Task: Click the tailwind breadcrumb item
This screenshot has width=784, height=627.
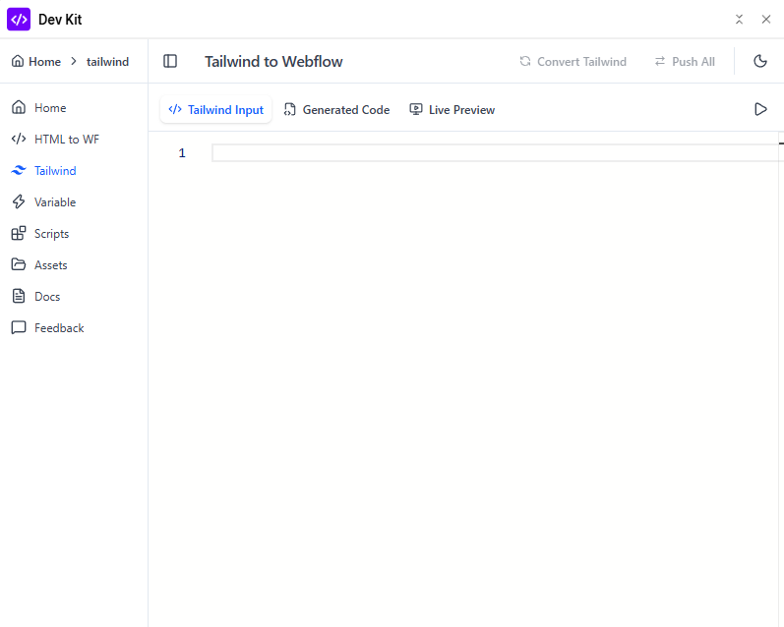Action: (x=107, y=62)
